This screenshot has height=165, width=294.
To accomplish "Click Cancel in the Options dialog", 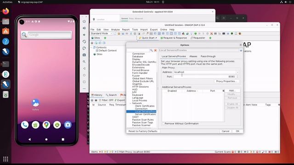I will pos(226,131).
